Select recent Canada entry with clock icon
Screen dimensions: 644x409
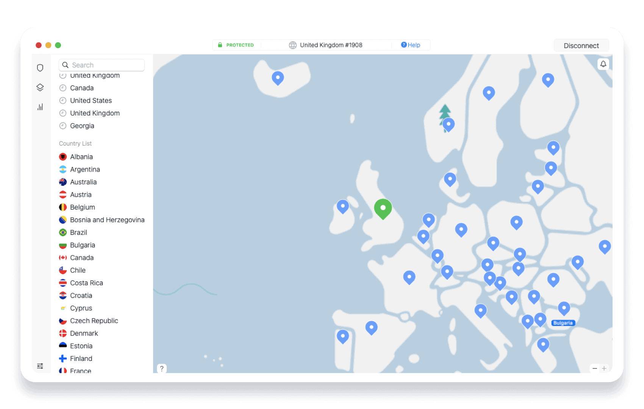click(x=77, y=88)
